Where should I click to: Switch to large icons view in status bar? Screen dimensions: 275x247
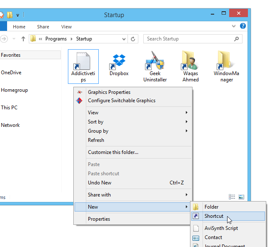241,197
